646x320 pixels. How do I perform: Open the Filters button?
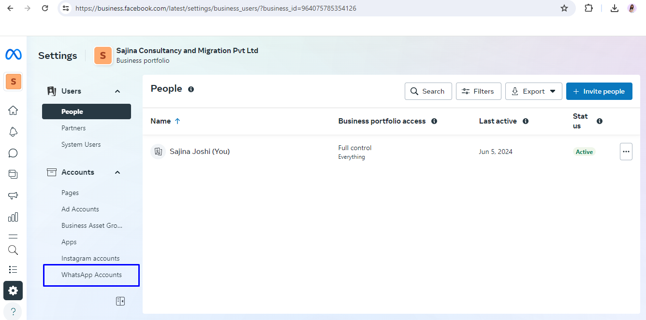[x=479, y=91]
